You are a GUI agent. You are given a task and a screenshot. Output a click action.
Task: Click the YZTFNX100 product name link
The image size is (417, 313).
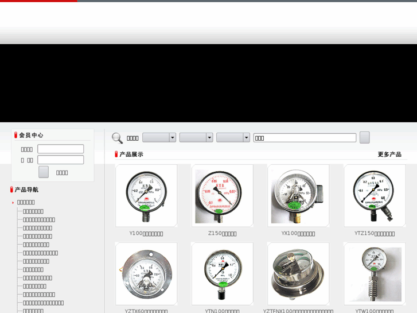(x=298, y=311)
